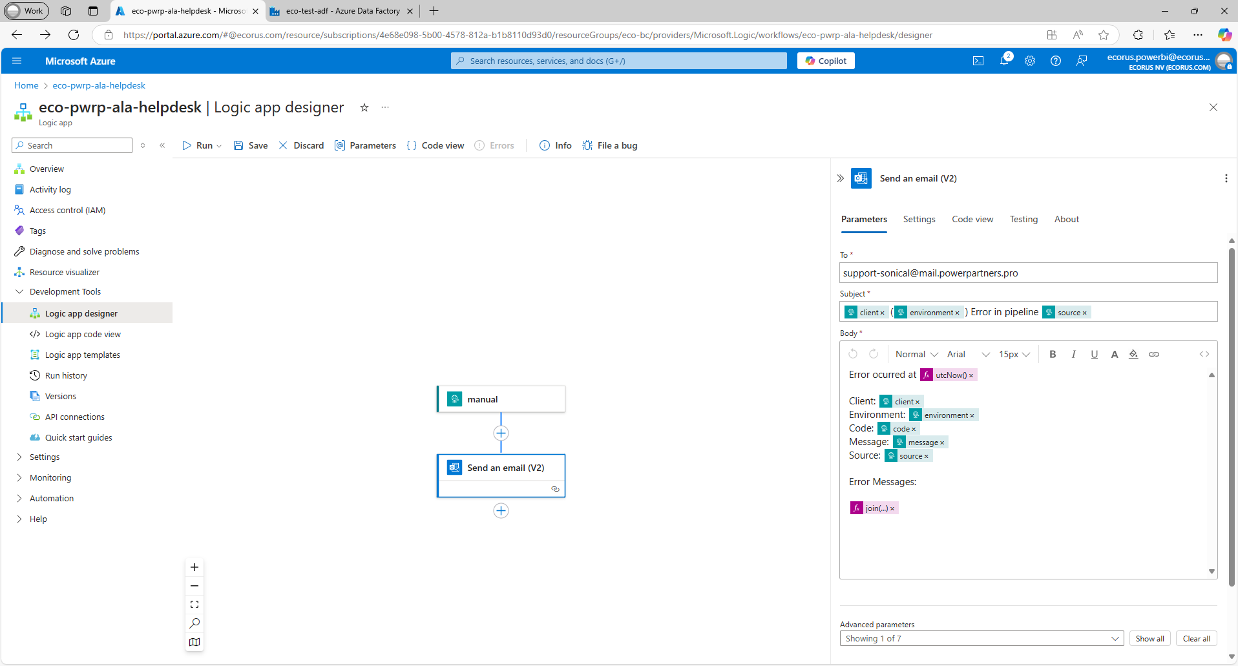1238x666 pixels.
Task: Add action below Send an email (V2)
Action: (501, 511)
